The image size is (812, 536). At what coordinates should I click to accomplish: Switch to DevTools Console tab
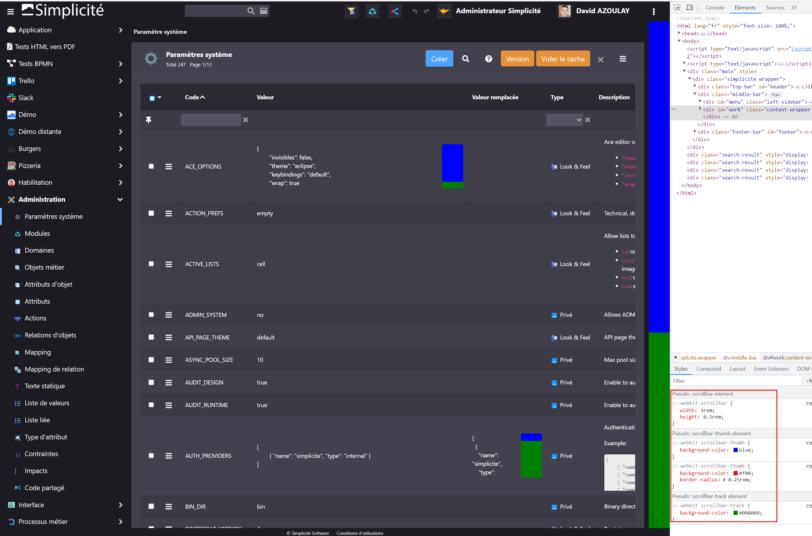coord(714,8)
